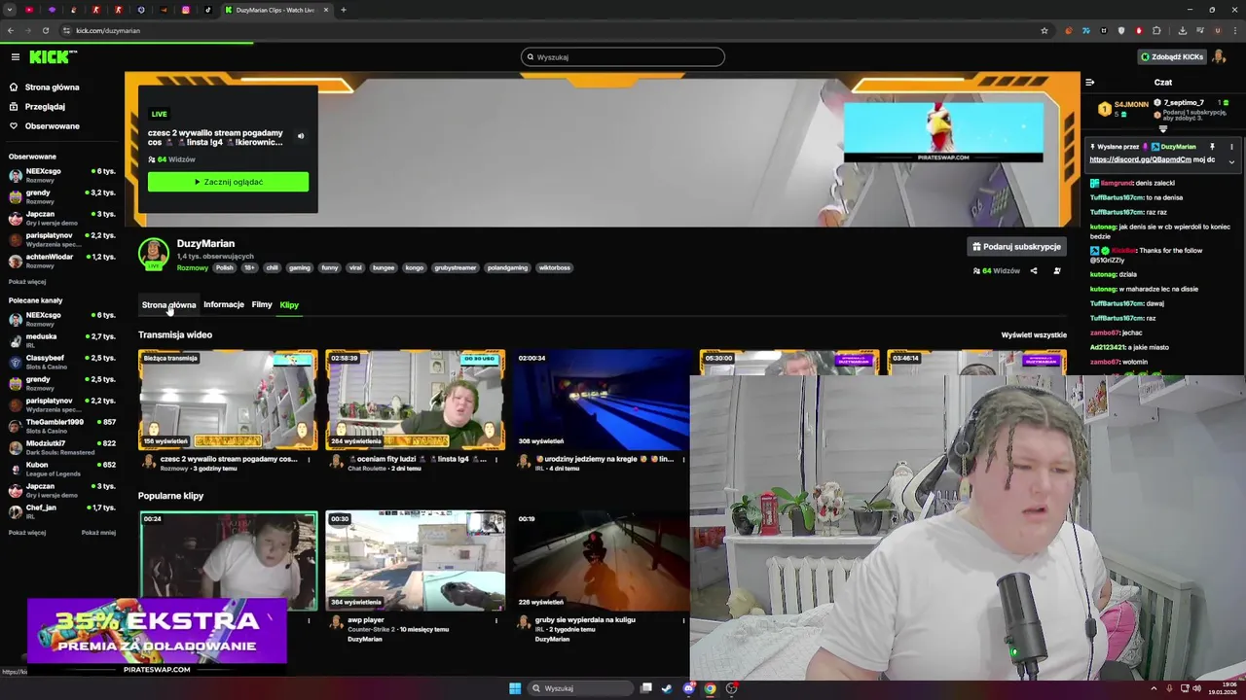1246x700 pixels.
Task: Select the Klipy tab
Action: [289, 305]
